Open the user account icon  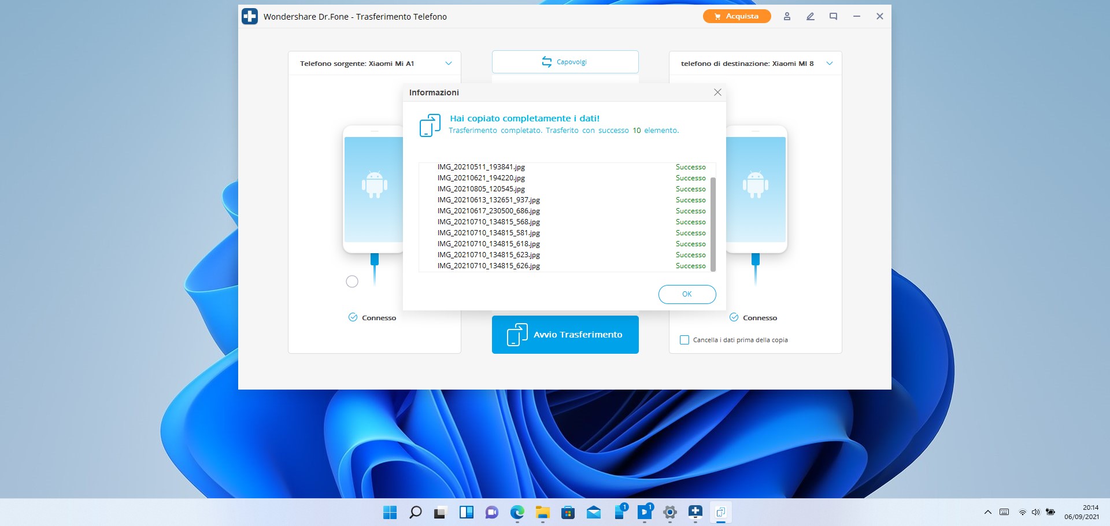pos(787,16)
